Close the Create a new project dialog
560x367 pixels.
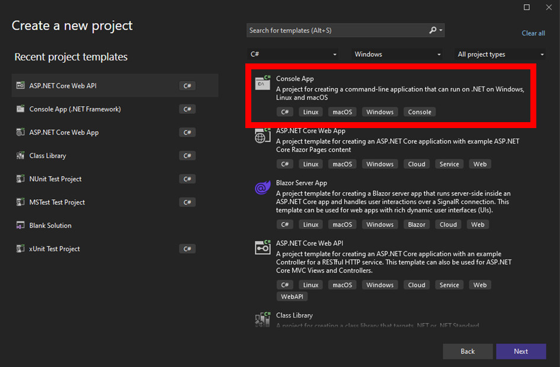click(x=549, y=7)
